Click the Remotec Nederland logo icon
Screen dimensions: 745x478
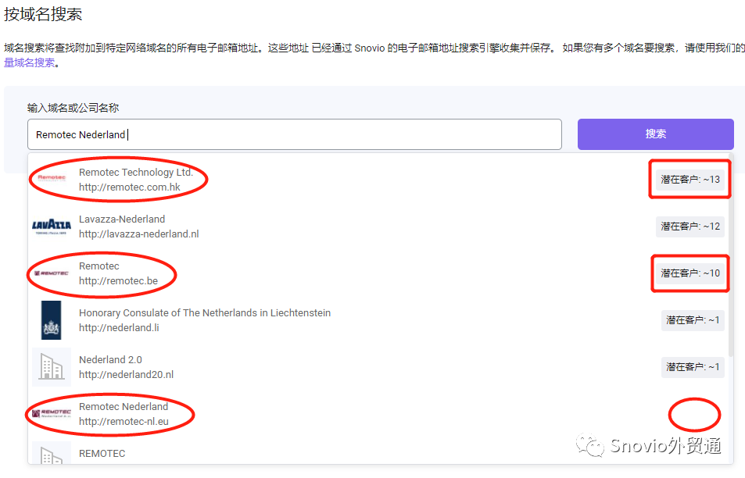[x=52, y=413]
